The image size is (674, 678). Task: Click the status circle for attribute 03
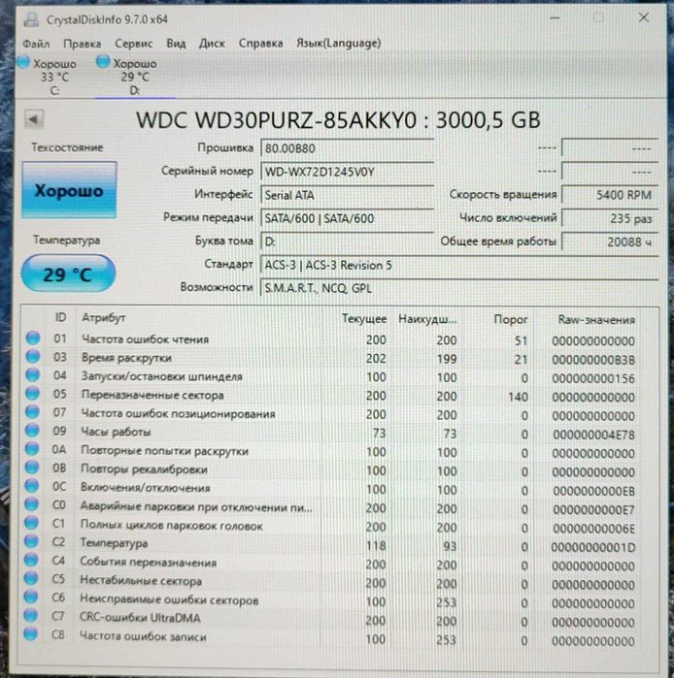pos(33,356)
